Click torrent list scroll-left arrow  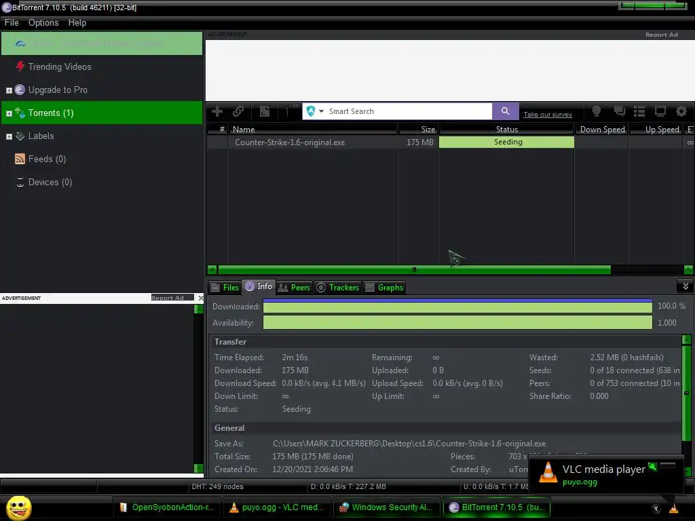point(212,270)
